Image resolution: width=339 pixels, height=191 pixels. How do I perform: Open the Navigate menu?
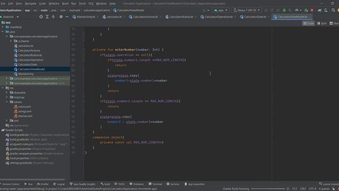click(x=31, y=4)
